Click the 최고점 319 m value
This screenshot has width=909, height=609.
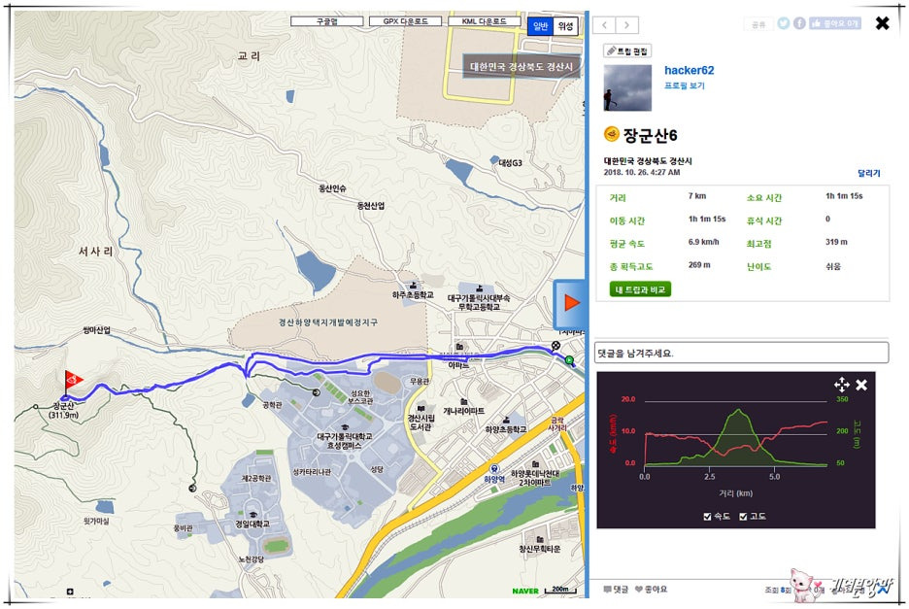pos(836,242)
